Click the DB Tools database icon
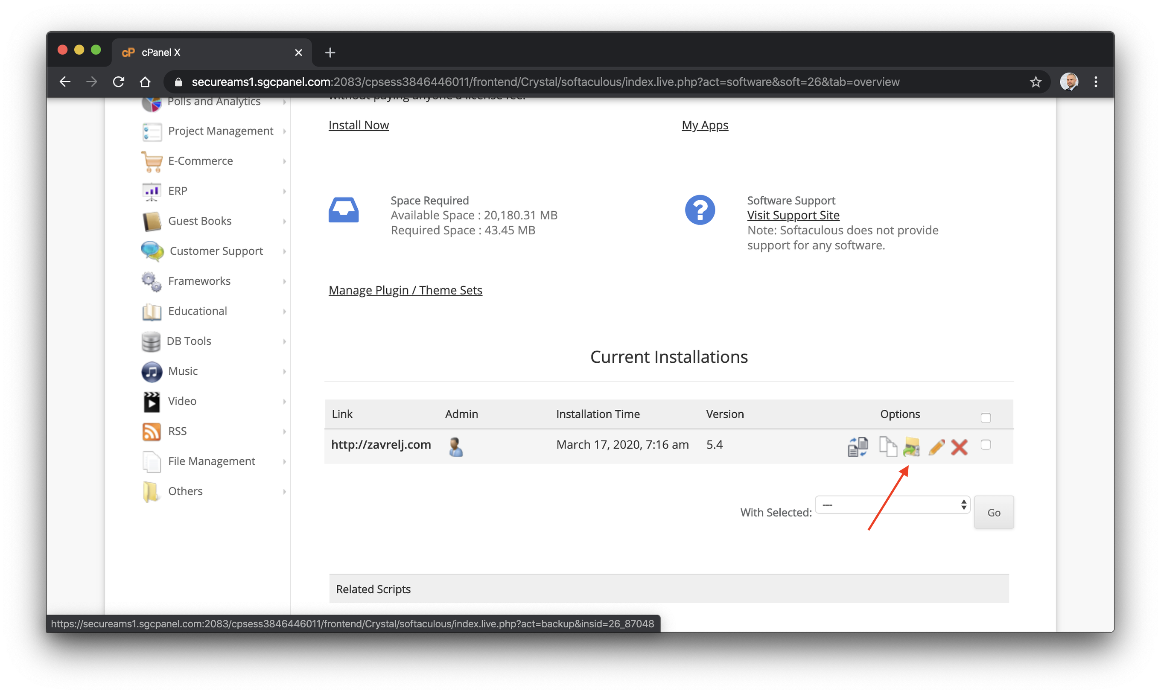This screenshot has height=694, width=1161. pos(151,341)
